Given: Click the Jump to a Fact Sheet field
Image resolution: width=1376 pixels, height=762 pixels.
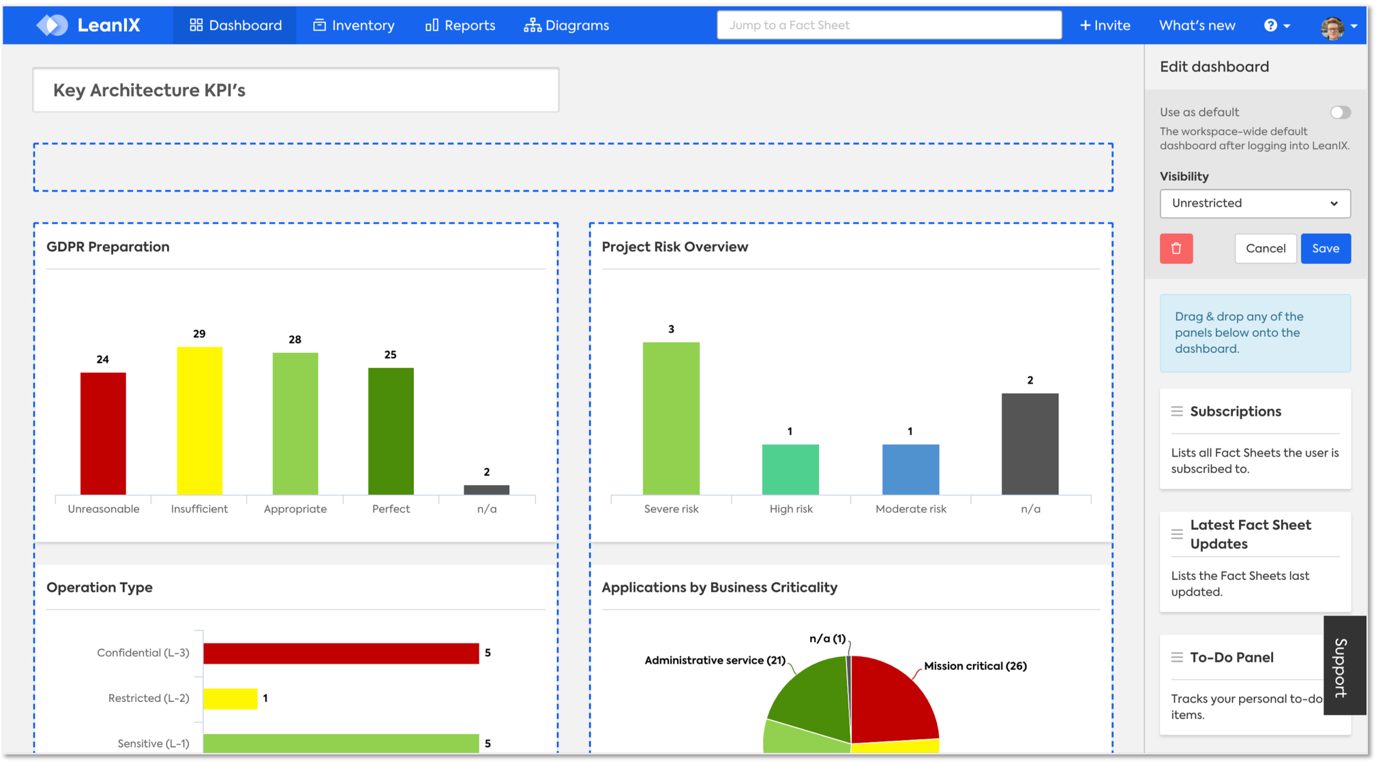Looking at the screenshot, I should coord(888,25).
